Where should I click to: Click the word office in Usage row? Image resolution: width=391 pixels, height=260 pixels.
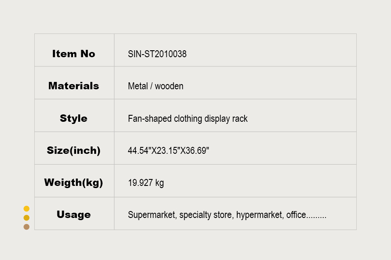click(x=296, y=215)
